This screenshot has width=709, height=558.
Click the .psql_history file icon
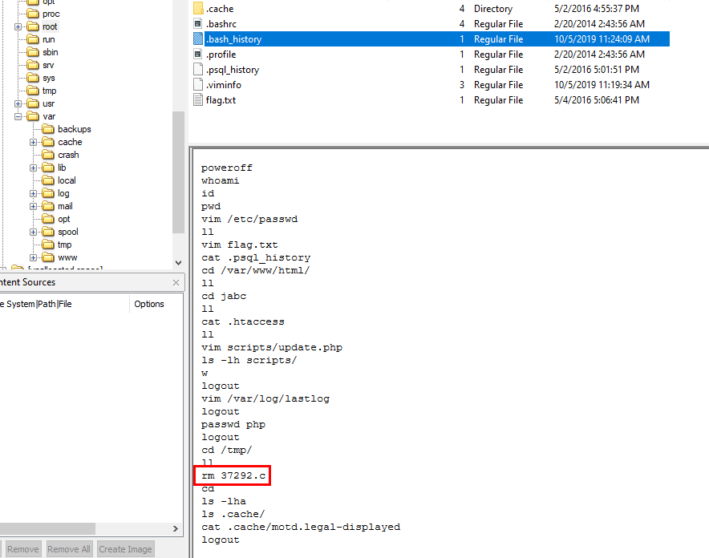pyautogui.click(x=198, y=70)
